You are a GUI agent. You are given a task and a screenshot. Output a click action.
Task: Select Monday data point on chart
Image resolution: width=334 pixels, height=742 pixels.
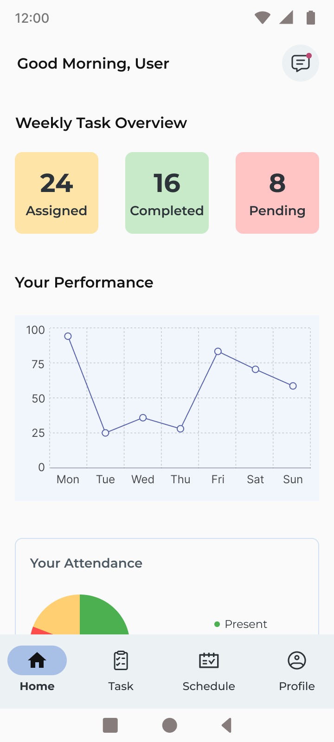(68, 336)
